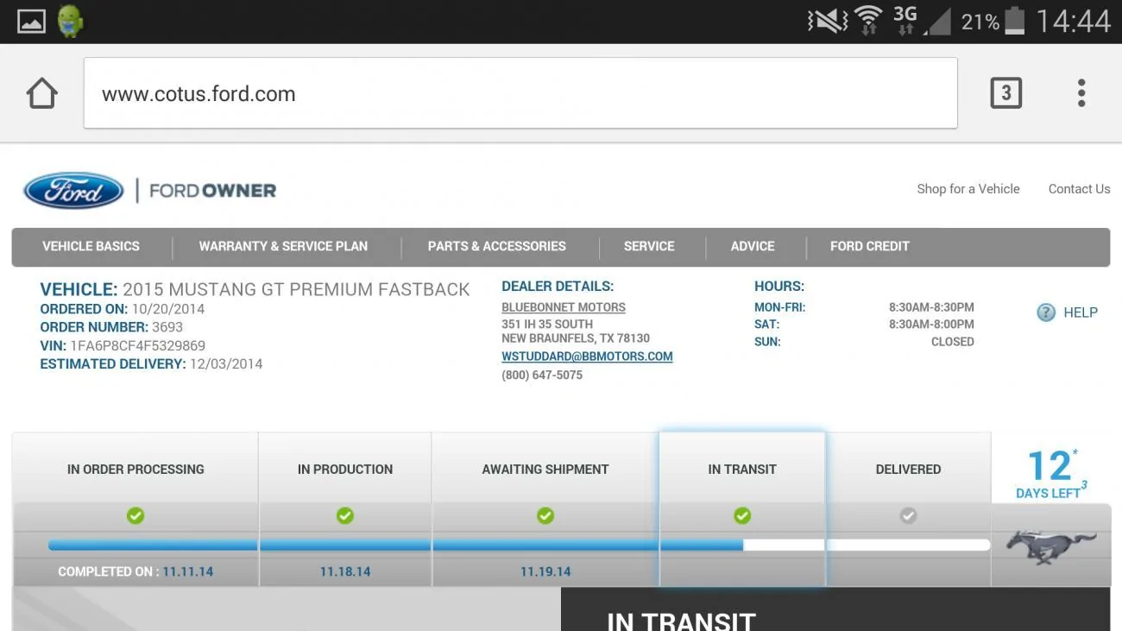Tap the mobile signal strength icon
This screenshot has height=631, width=1122.
click(x=937, y=22)
